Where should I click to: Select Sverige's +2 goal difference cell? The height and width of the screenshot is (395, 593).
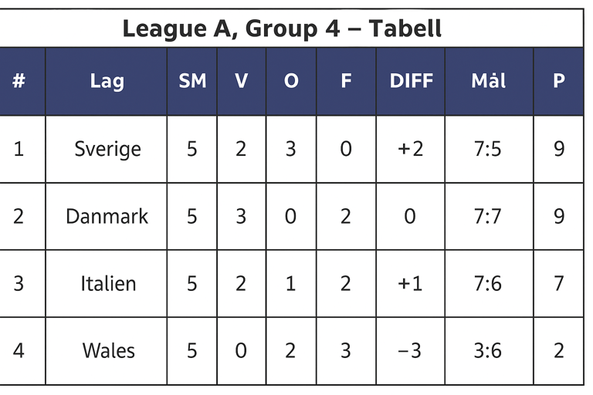(x=411, y=149)
